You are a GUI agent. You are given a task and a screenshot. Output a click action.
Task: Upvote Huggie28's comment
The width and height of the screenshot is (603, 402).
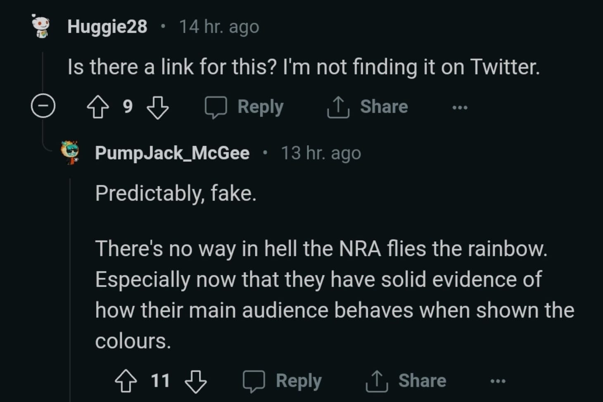point(97,107)
